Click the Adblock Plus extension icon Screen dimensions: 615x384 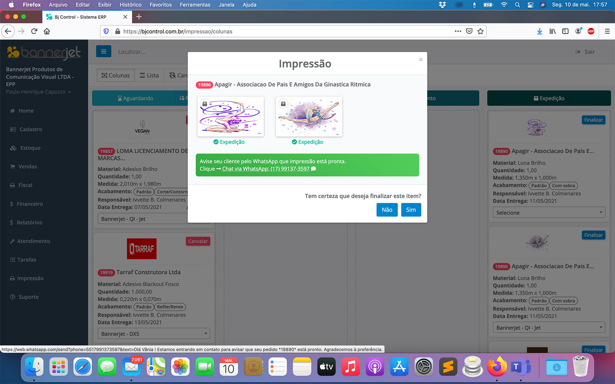tap(591, 31)
